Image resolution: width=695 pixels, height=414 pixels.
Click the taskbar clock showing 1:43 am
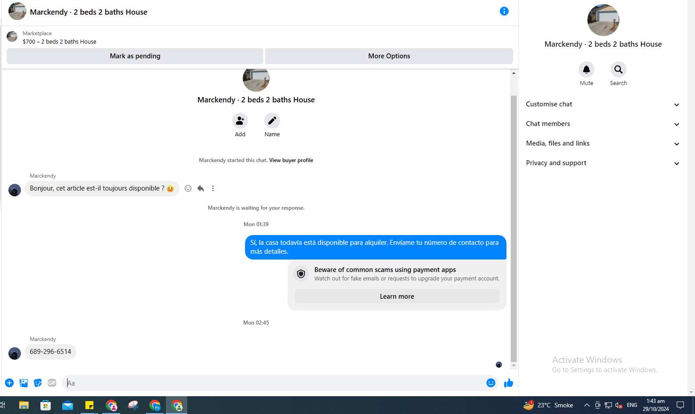655,405
